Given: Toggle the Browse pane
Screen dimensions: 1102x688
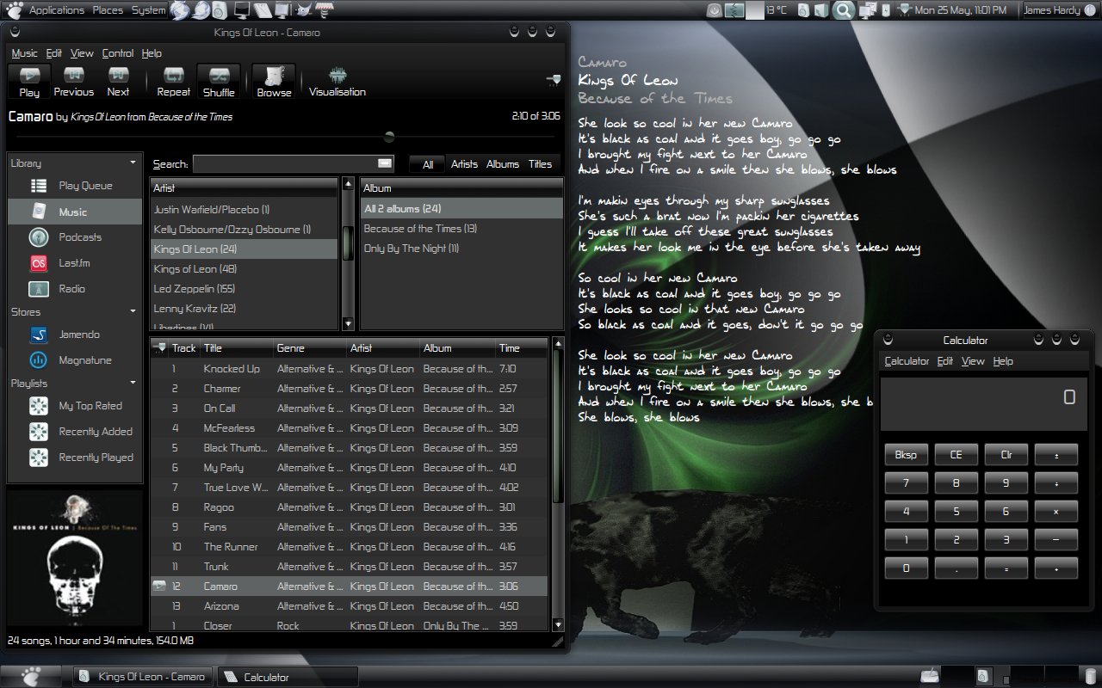Looking at the screenshot, I should 274,82.
